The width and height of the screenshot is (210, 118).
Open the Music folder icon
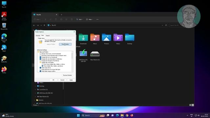[x=95, y=37]
